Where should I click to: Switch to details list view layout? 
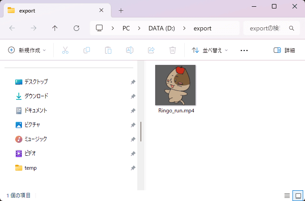coord(287,196)
